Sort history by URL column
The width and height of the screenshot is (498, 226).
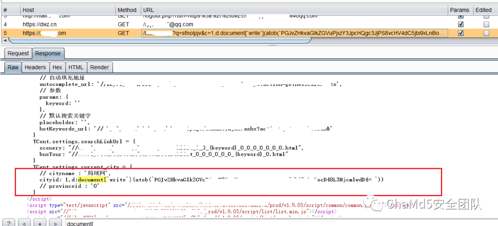tap(294, 10)
